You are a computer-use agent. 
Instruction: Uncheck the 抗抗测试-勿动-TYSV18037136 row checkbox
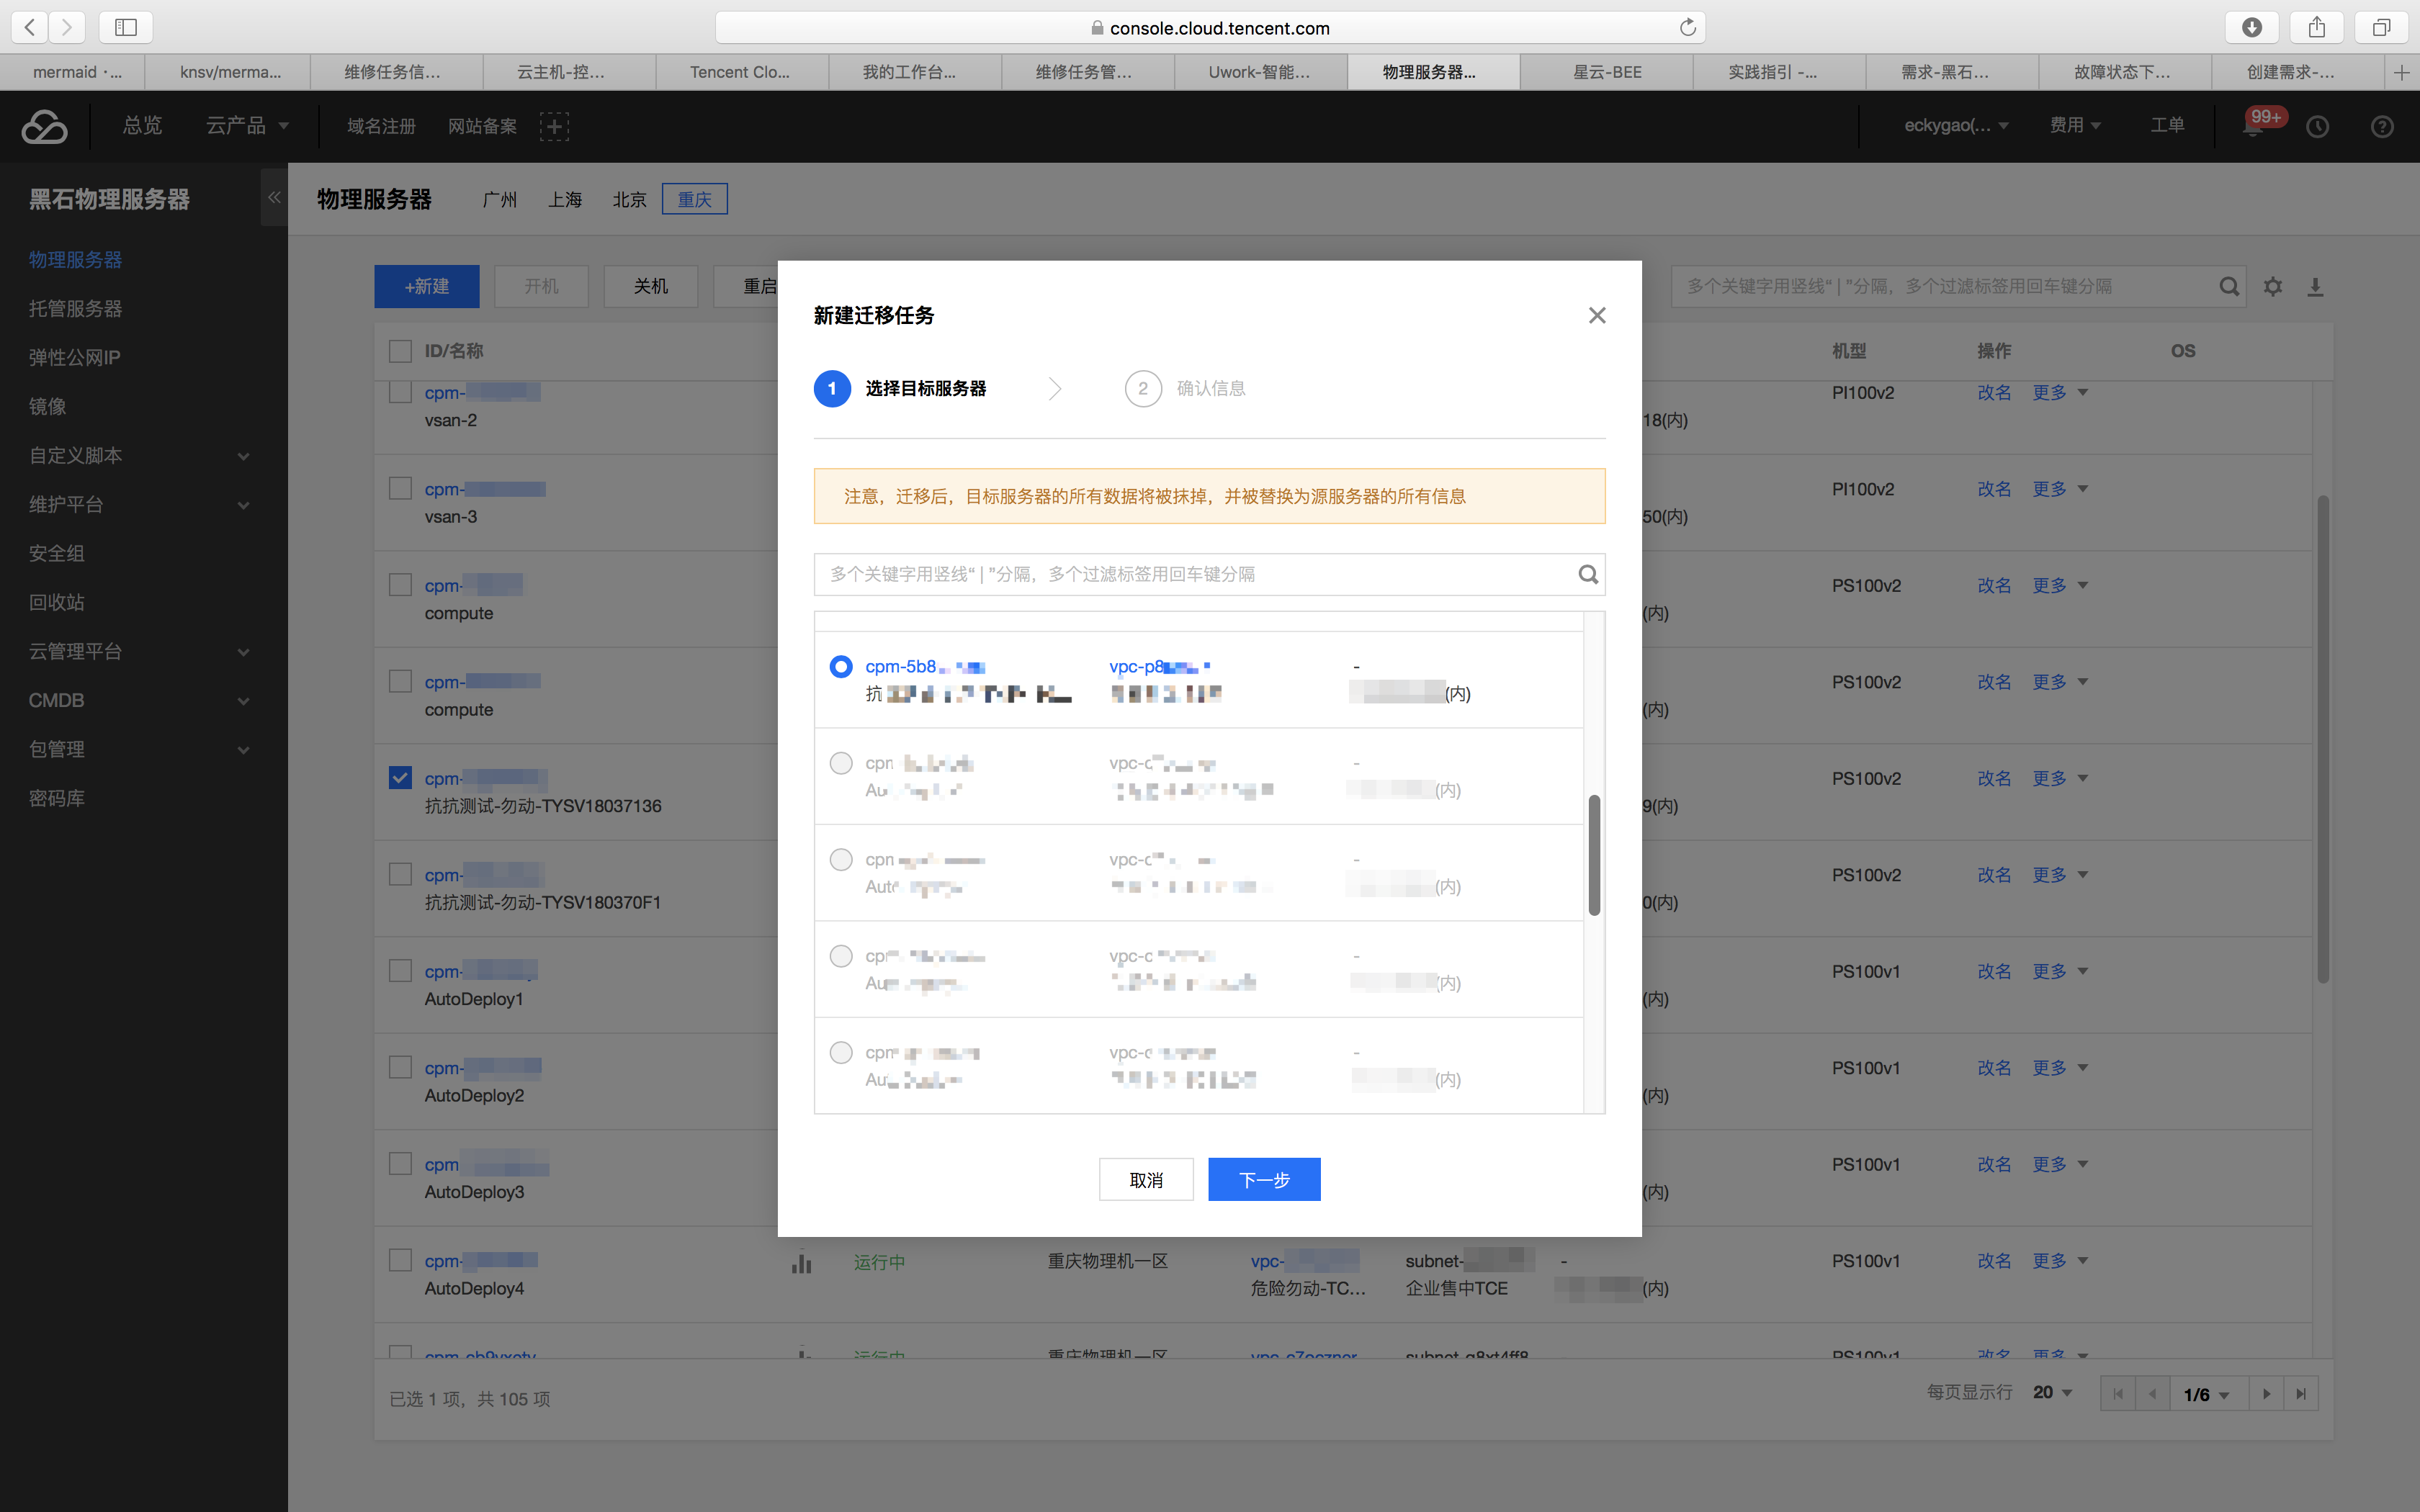point(400,777)
